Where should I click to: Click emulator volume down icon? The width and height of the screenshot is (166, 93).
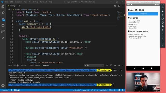tap(163, 15)
